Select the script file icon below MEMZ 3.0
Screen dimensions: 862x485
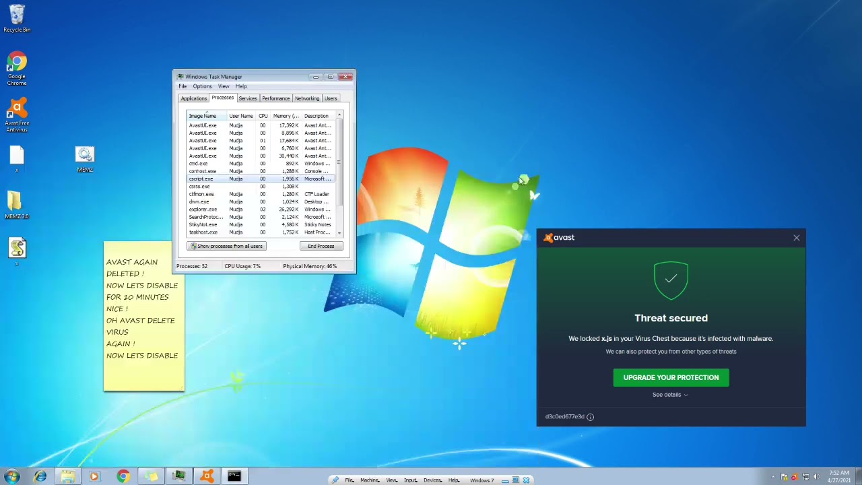[x=17, y=251]
